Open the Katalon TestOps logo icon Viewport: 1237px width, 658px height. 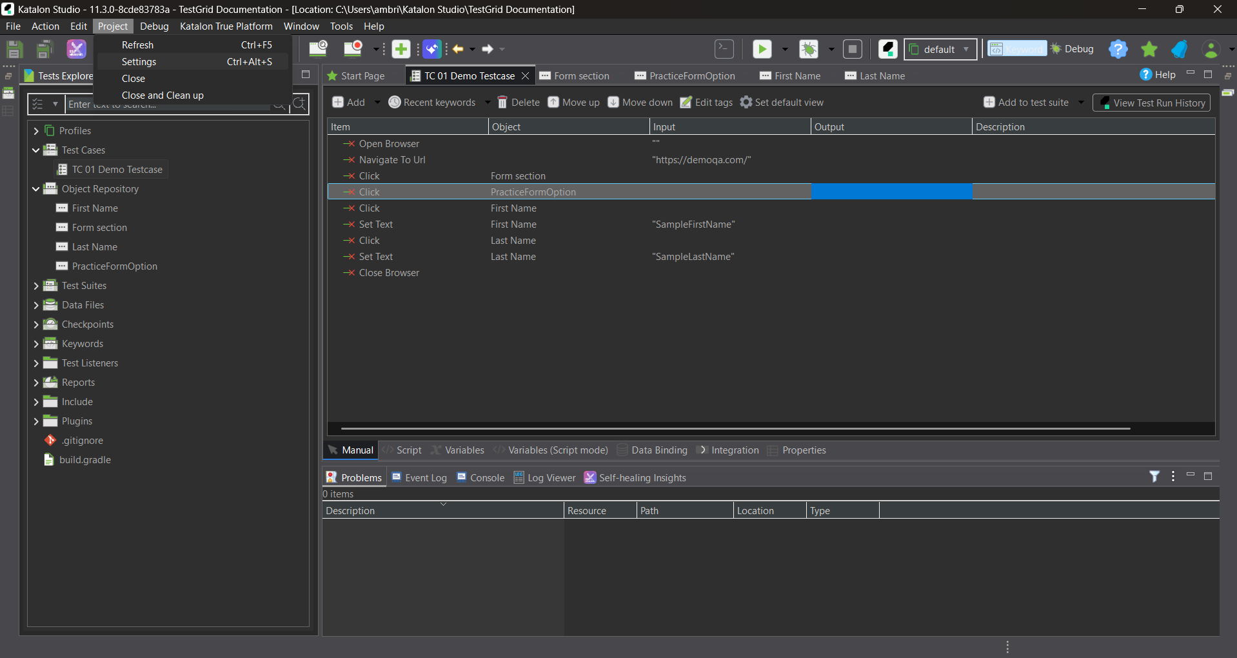click(888, 49)
